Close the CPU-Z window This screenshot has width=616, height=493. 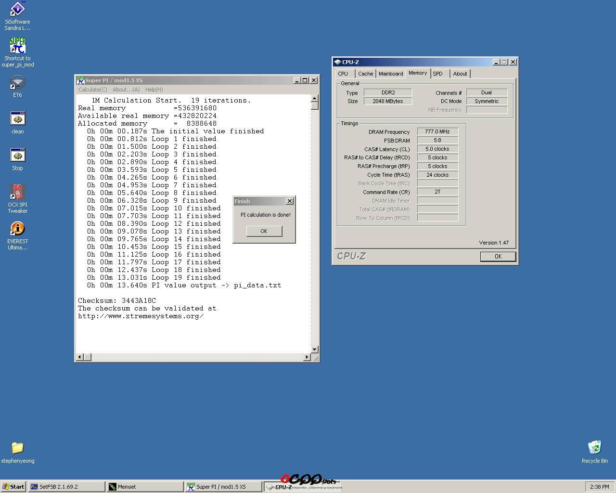click(513, 62)
